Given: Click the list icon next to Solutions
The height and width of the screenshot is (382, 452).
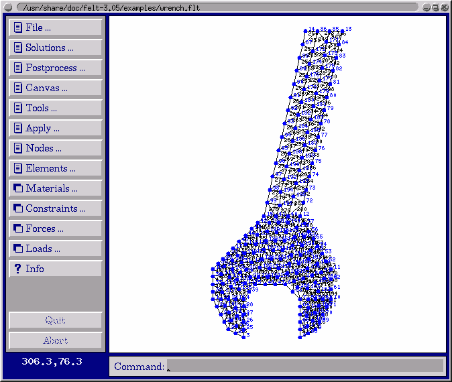Looking at the screenshot, I should pyautogui.click(x=17, y=48).
